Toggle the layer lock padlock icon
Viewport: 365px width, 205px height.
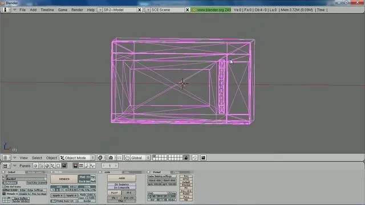[x=186, y=158]
